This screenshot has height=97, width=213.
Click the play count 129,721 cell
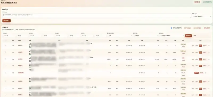109,59
